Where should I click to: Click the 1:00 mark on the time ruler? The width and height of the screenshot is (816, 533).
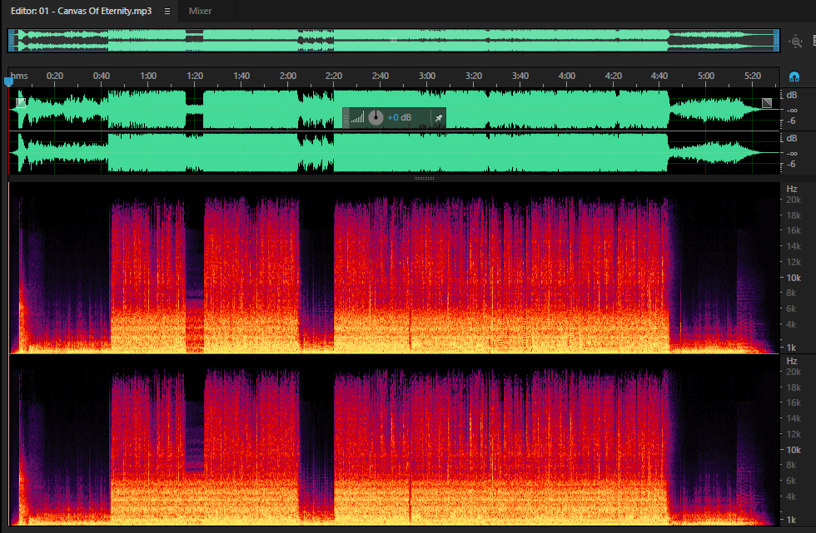point(148,76)
